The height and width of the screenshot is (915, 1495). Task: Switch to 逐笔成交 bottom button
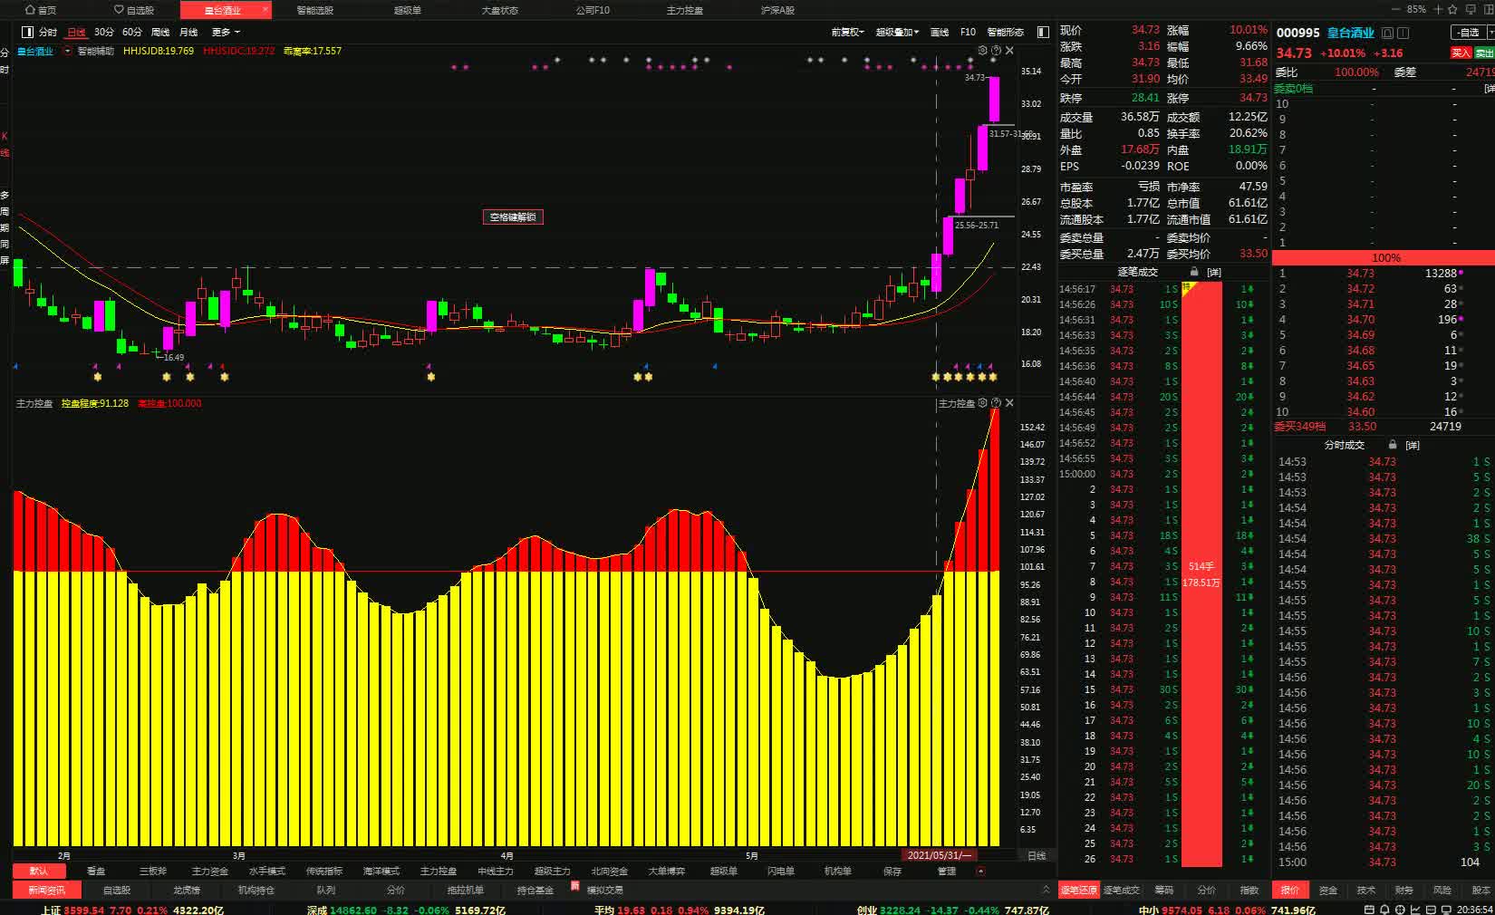pyautogui.click(x=1122, y=890)
